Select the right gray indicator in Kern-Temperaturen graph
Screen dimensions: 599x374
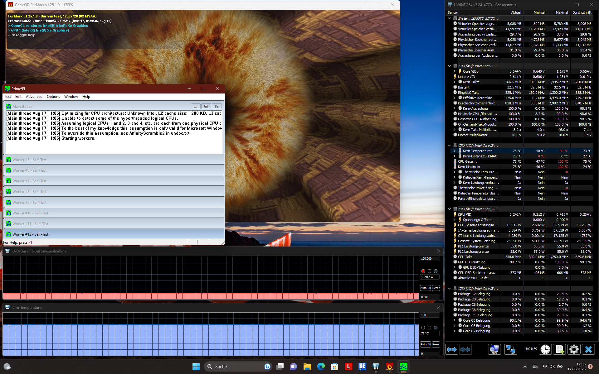[x=436, y=328]
